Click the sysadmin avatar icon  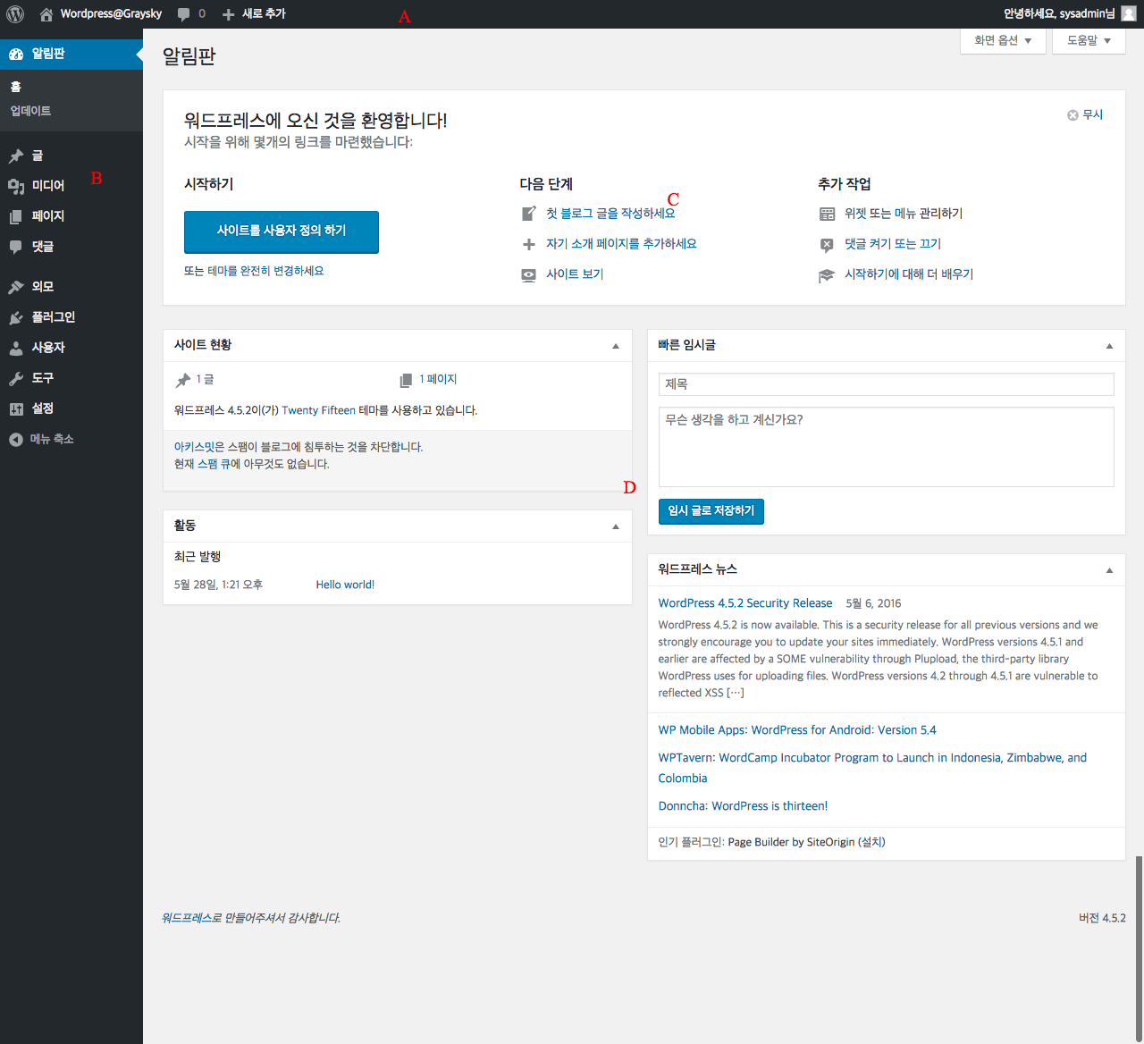coord(1129,13)
